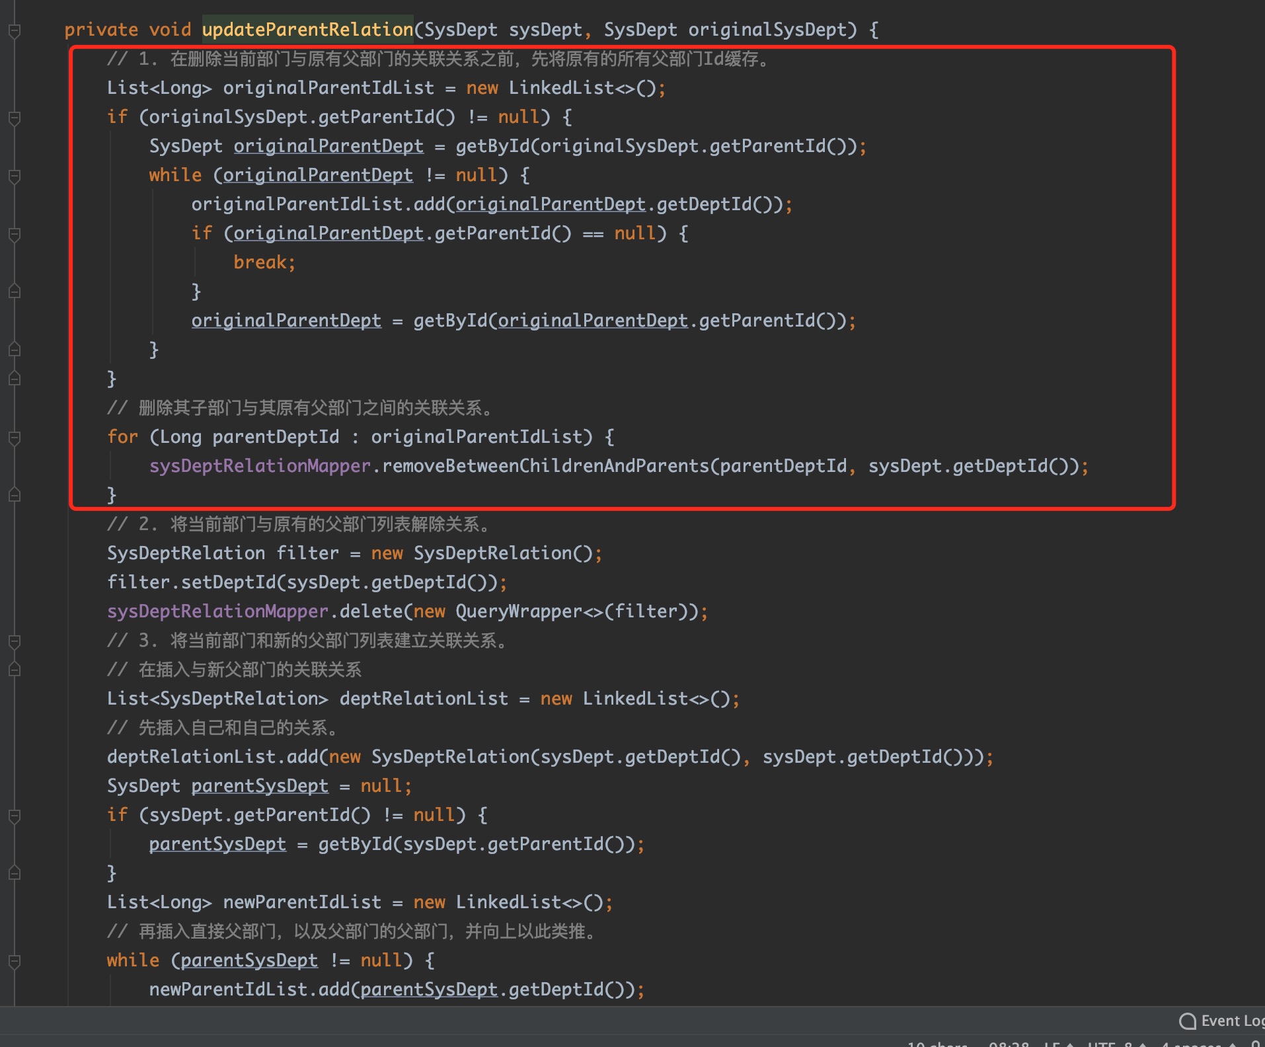Fold the 'while (originalParentDept != null)' loop

[15, 176]
